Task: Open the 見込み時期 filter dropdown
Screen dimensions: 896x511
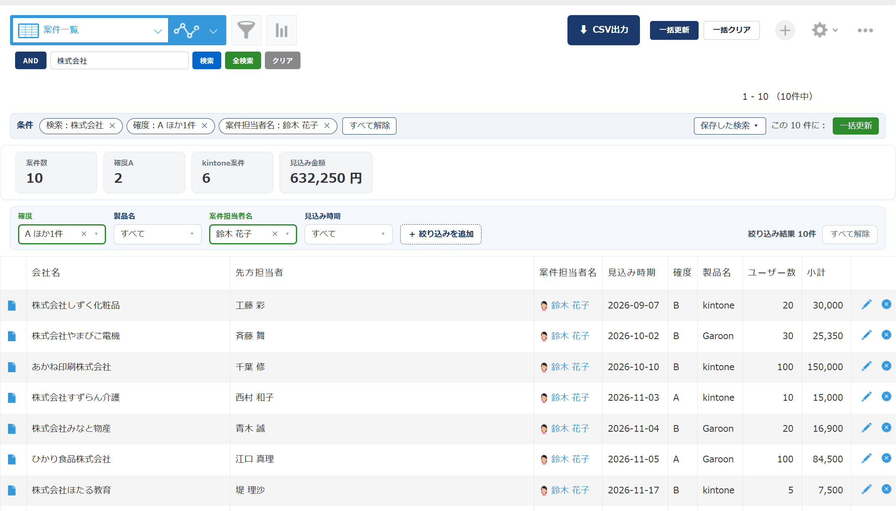Action: click(348, 234)
